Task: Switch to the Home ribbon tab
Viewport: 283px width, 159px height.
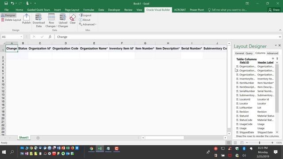Action: [19, 10]
